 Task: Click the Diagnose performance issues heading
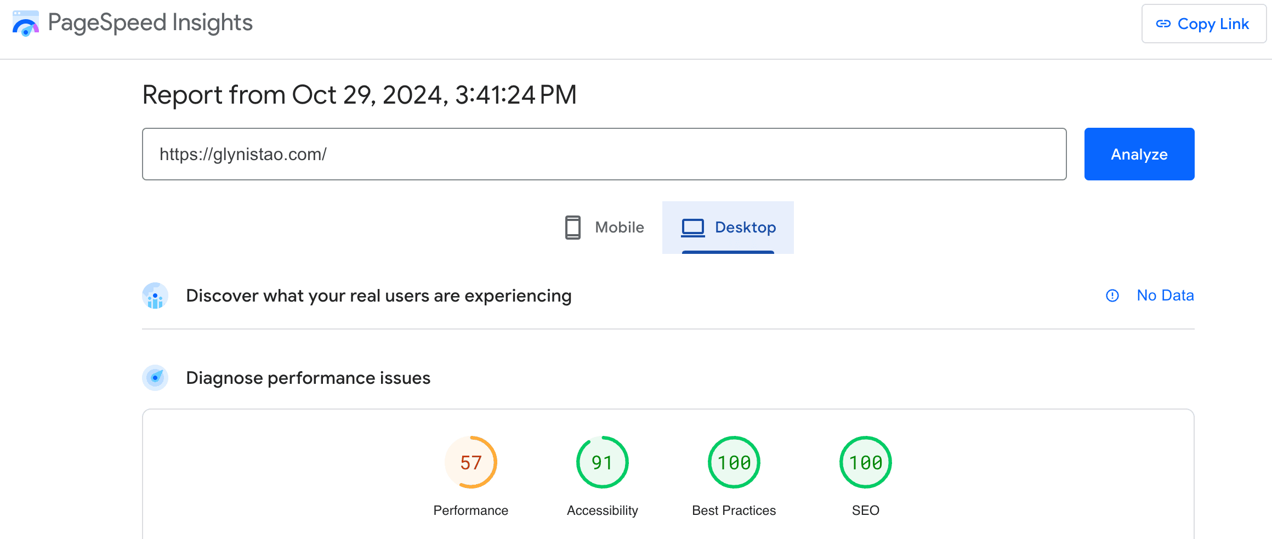pos(308,378)
